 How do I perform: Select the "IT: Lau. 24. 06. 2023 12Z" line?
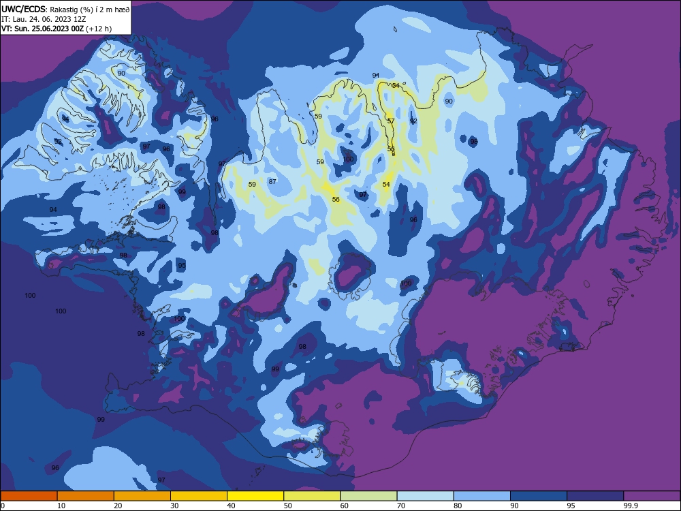click(x=44, y=19)
